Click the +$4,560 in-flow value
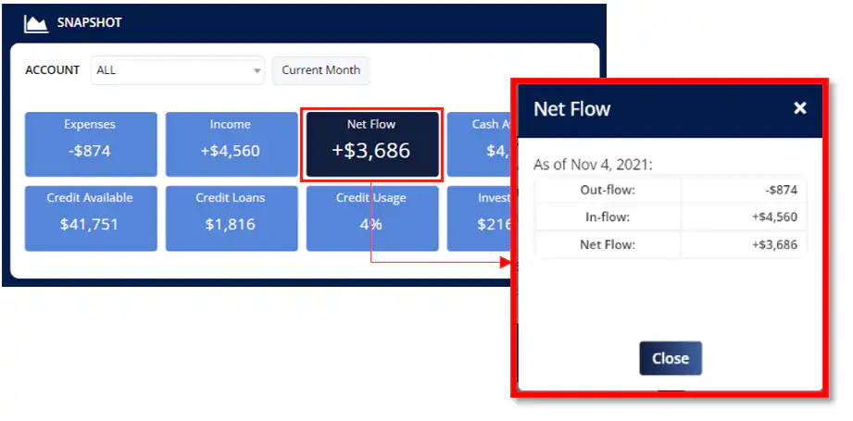Viewport: 853px width, 421px height. click(x=774, y=217)
